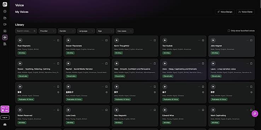Open the video sidebar icon

(5, 24)
